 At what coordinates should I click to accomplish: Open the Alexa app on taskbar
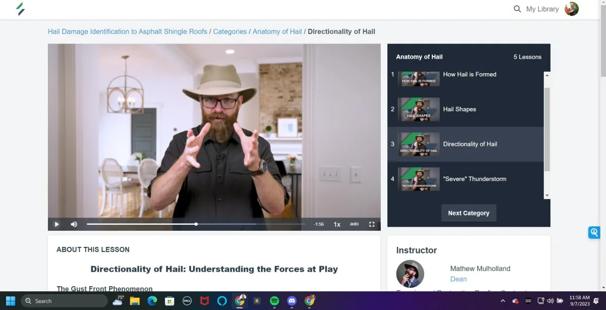[x=222, y=301]
